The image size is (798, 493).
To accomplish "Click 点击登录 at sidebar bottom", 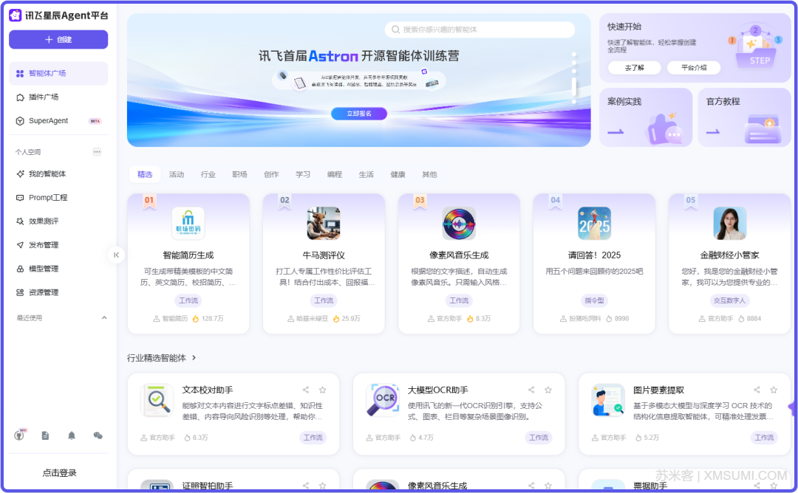I will click(x=59, y=472).
